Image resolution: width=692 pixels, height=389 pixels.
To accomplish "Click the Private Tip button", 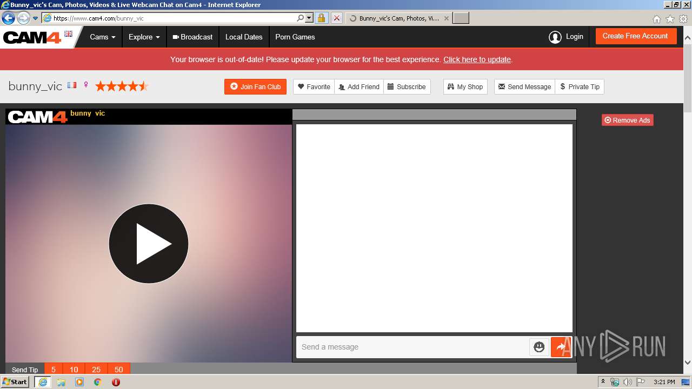I will tap(580, 86).
